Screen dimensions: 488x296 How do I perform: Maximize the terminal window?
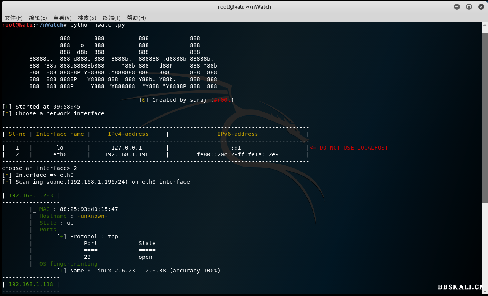[x=469, y=7]
